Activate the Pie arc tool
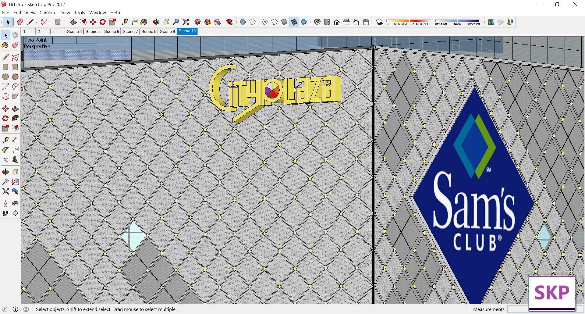Screen dimensions: 585x314 point(15,96)
